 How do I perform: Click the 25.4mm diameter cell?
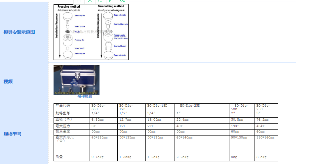202,120
